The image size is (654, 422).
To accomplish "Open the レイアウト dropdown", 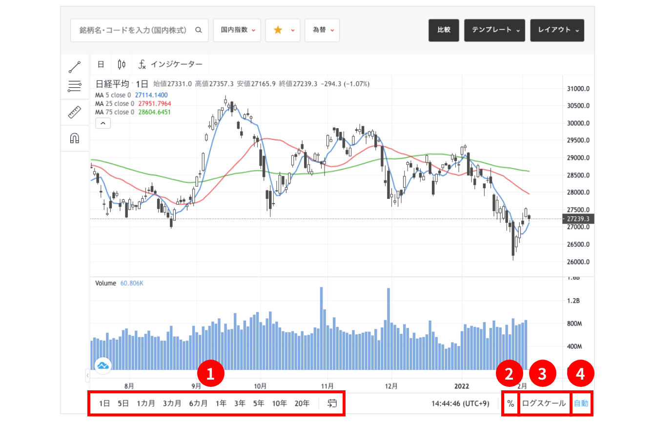I will (557, 30).
